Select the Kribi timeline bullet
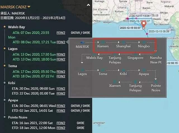Screen dimensions: 179x133 coord(4,83)
